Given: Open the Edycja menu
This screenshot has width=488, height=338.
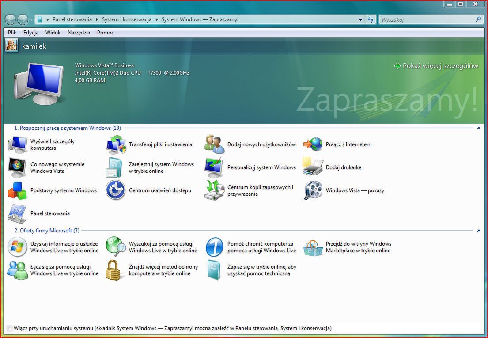Looking at the screenshot, I should click(x=31, y=32).
